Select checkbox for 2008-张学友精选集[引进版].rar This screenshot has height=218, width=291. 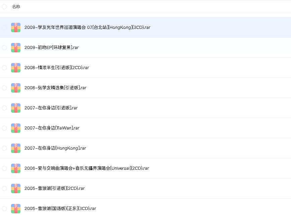pos(4,88)
